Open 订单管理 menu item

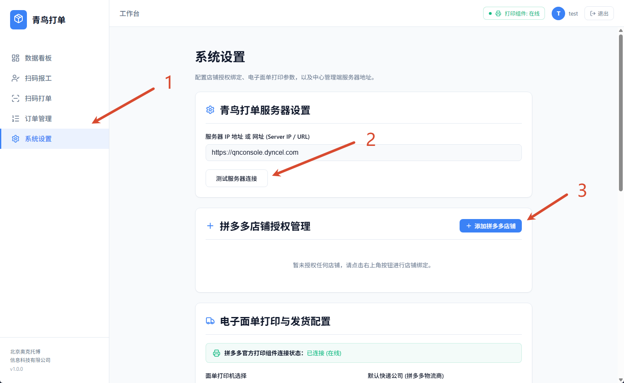[x=55, y=119]
